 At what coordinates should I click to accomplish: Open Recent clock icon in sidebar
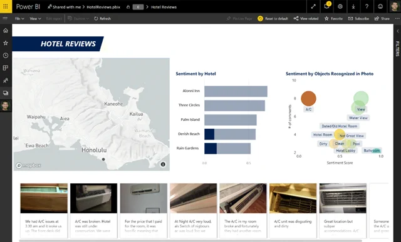tap(6, 56)
